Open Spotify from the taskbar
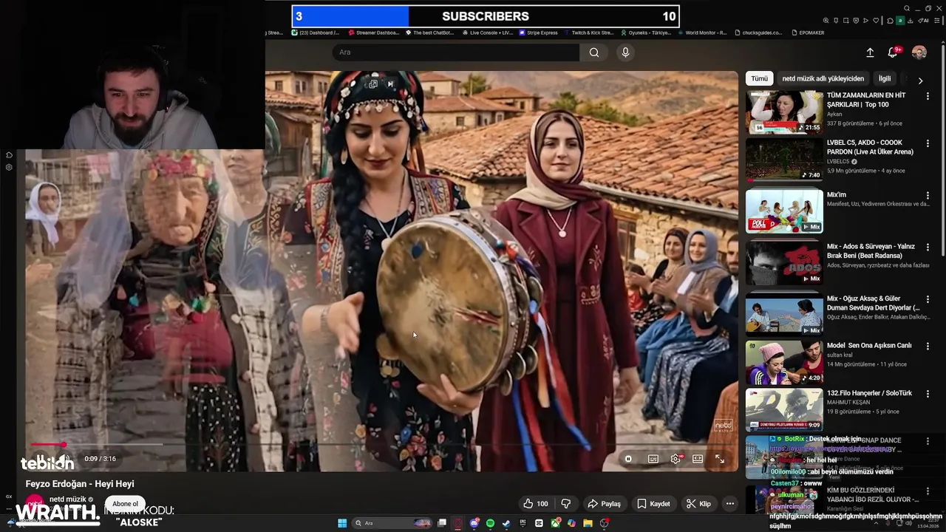The height and width of the screenshot is (532, 946). (491, 523)
